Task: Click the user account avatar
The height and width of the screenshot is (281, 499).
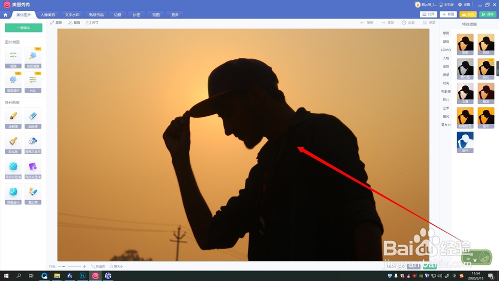Action: point(418,4)
